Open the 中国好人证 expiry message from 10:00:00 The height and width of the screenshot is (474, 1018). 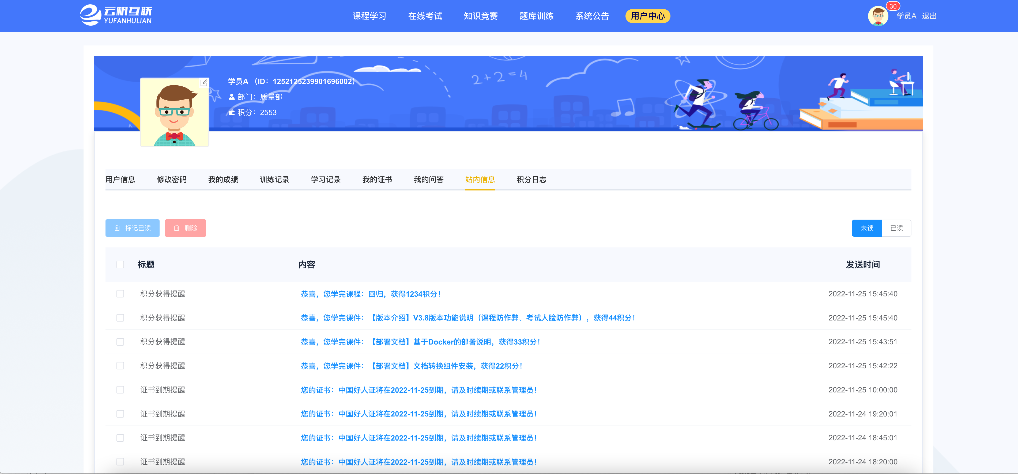(x=419, y=390)
